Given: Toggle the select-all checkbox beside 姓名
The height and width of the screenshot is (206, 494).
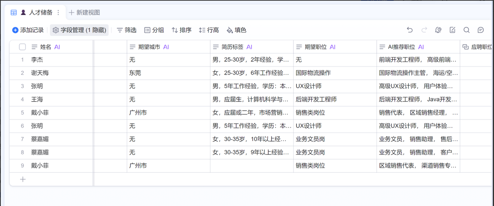Looking at the screenshot, I should coord(22,47).
